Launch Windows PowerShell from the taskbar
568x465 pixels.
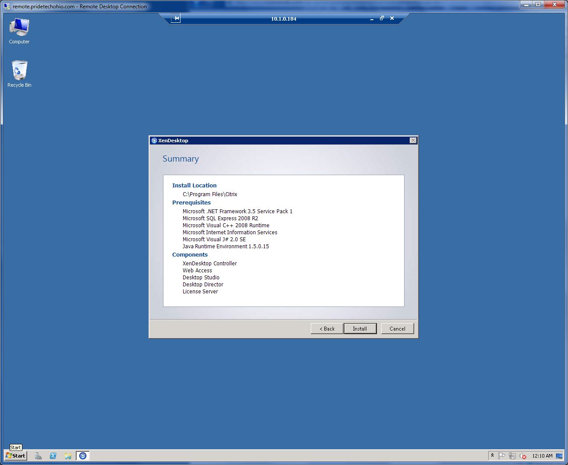(x=53, y=456)
